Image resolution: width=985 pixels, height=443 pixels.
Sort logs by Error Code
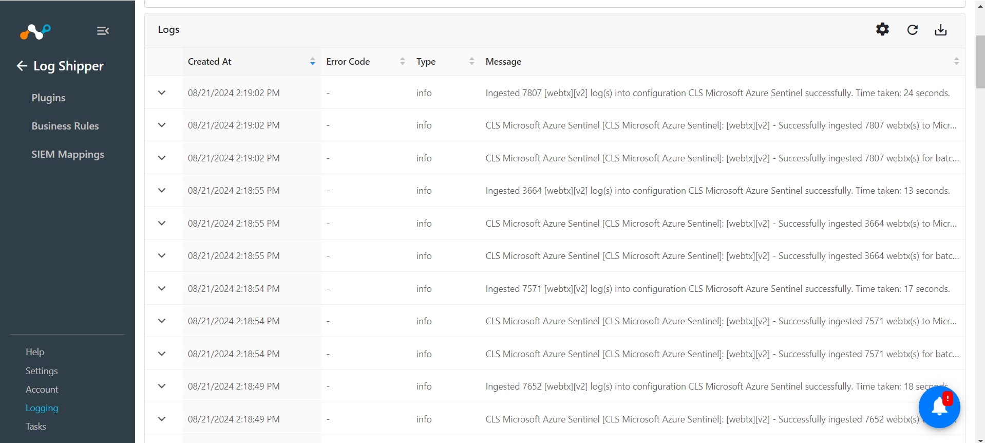[402, 62]
